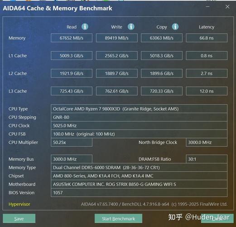Screen dimensions: 236x227
Task: Minimize the AIDA64 benchmark window
Action: (x=208, y=7)
